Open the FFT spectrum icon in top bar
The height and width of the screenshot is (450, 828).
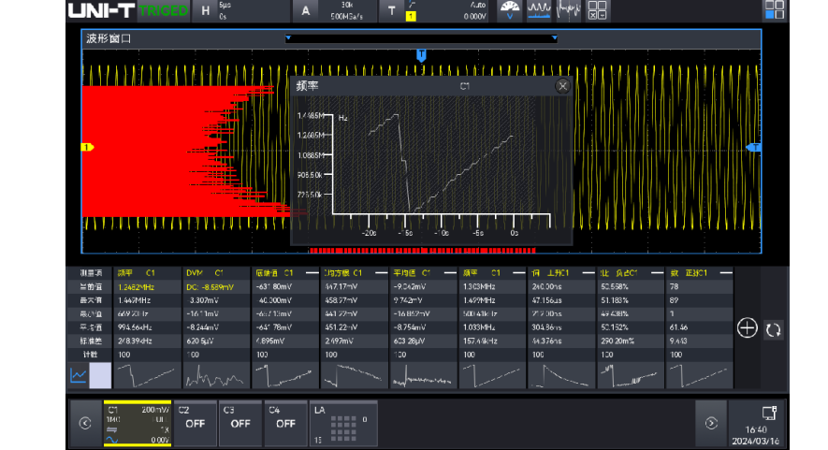[568, 10]
